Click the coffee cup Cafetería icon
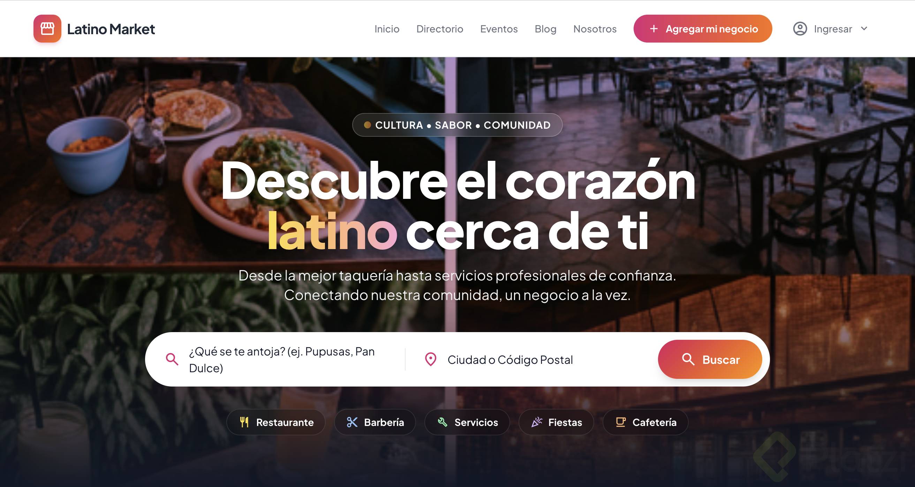Screen dimensions: 915x487 [x=621, y=422]
